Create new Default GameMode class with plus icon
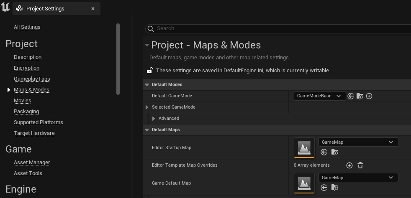This screenshot has width=411, height=198. [x=369, y=96]
